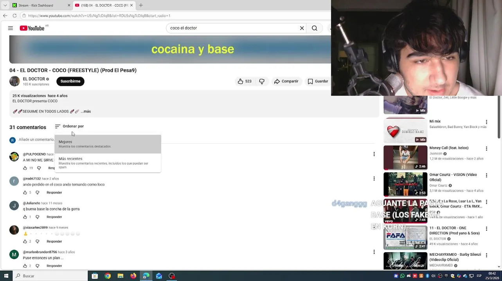Open 11 - EL DOCTOR - ONE DIRECTION video
The width and height of the screenshot is (502, 281).
[x=455, y=230]
